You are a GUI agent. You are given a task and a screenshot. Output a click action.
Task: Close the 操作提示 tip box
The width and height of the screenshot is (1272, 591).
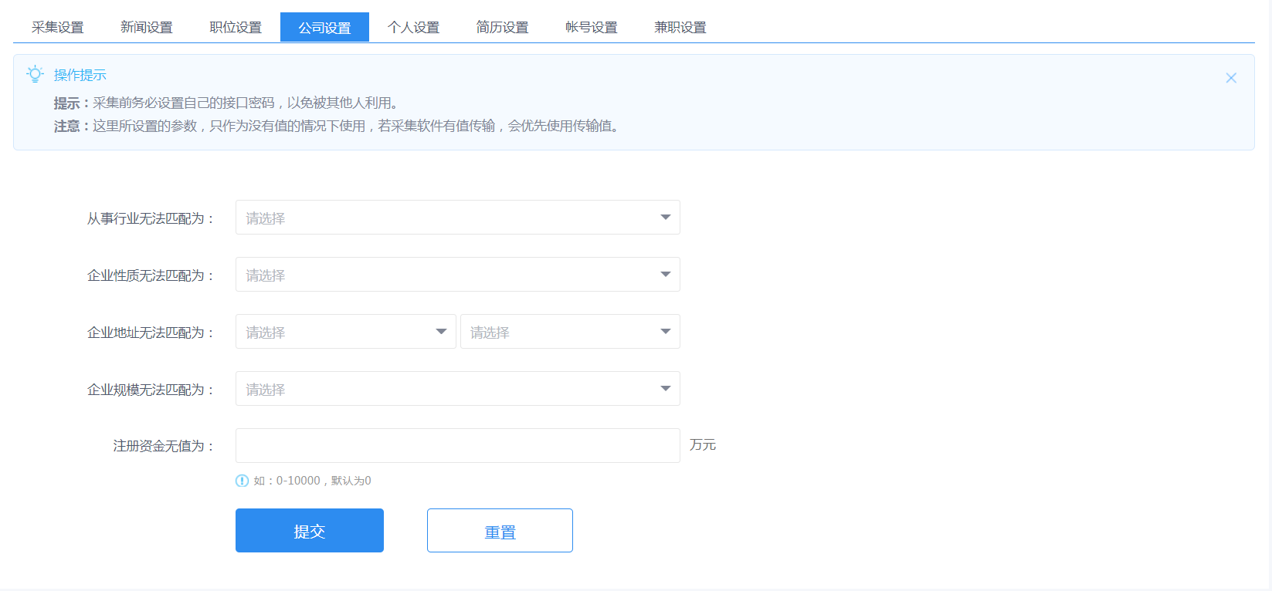(1231, 78)
